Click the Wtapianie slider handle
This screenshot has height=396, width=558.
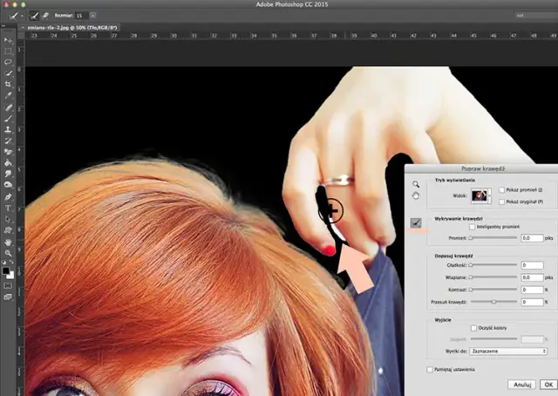click(x=471, y=277)
